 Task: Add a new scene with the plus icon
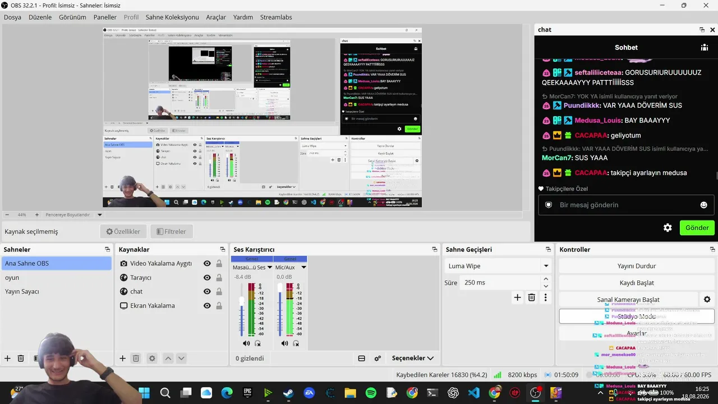pyautogui.click(x=7, y=358)
